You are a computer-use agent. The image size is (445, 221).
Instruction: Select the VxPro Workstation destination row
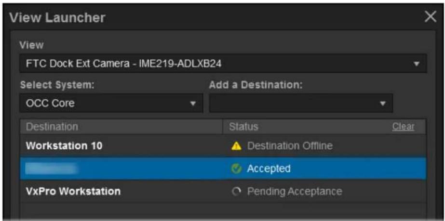pyautogui.click(x=223, y=192)
